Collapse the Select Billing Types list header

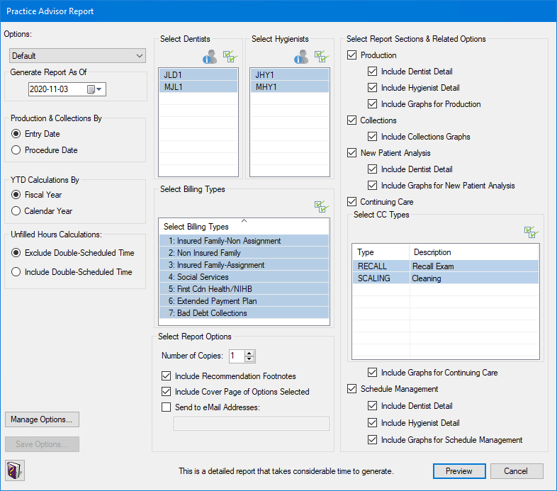(x=244, y=221)
